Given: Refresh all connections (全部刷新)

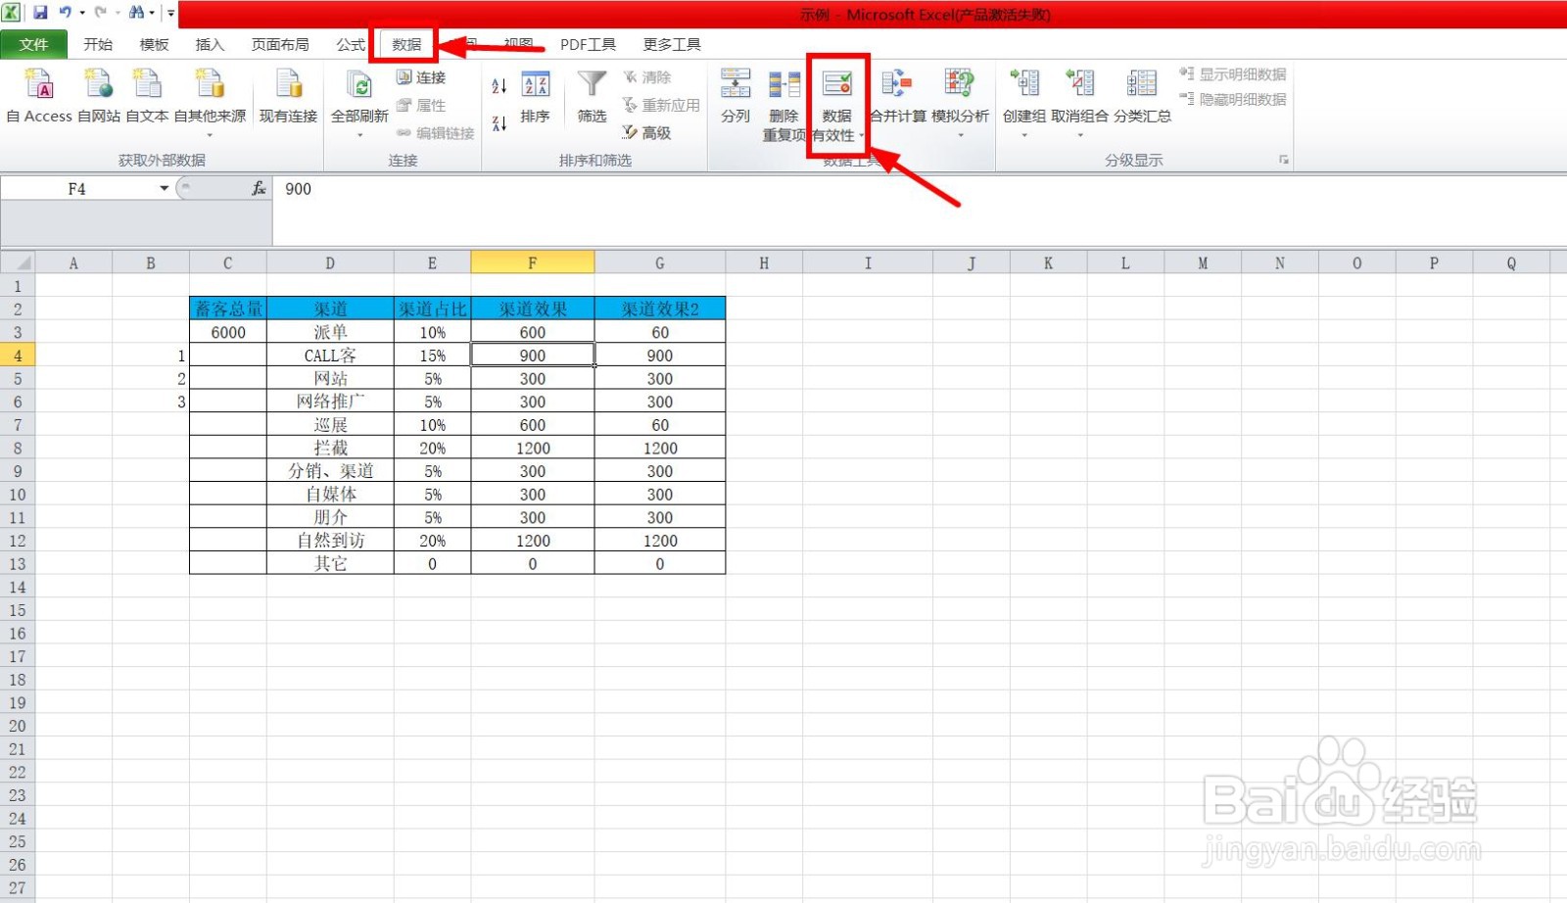Looking at the screenshot, I should pyautogui.click(x=359, y=96).
